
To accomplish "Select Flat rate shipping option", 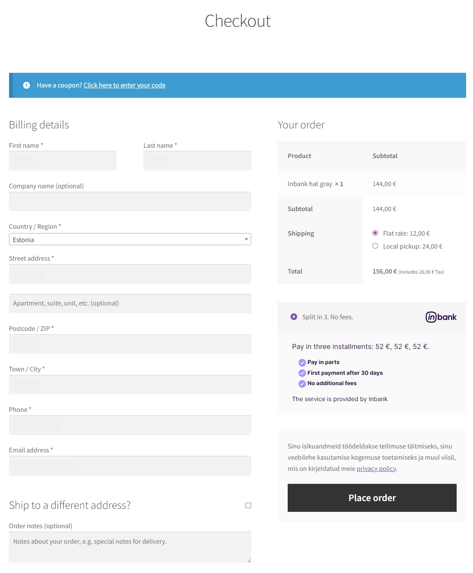I will click(375, 233).
